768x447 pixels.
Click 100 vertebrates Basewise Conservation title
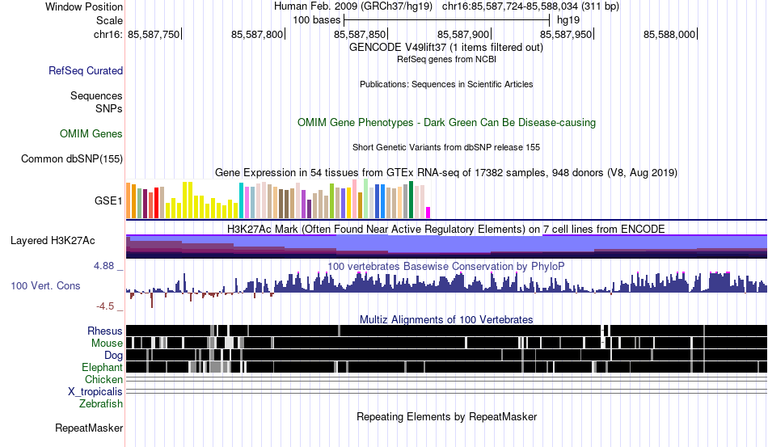[446, 266]
